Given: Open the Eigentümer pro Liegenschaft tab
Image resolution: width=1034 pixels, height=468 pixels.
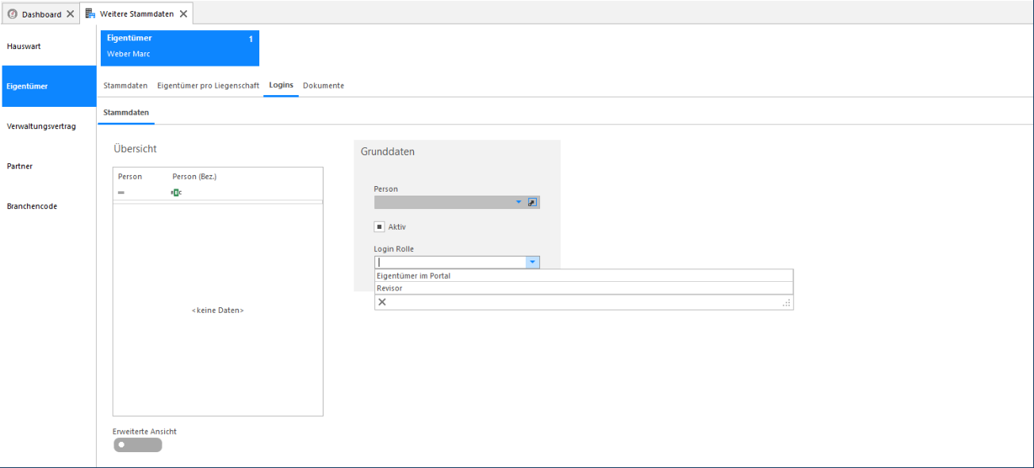Looking at the screenshot, I should [x=209, y=86].
